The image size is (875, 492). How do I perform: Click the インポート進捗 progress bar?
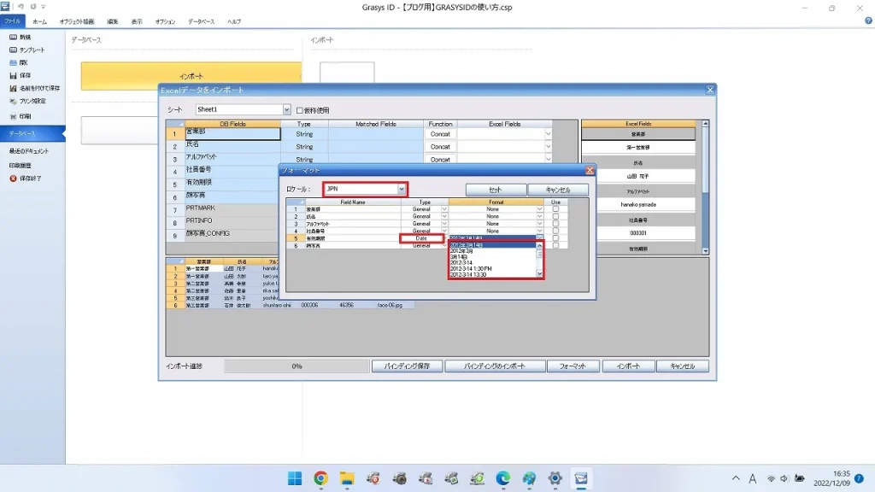pyautogui.click(x=299, y=365)
